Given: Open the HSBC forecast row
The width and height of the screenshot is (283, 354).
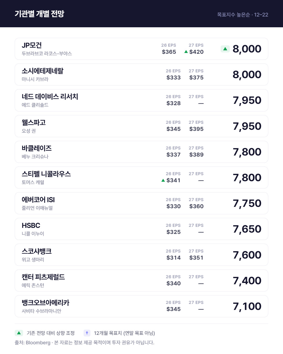Looking at the screenshot, I should coord(141,229).
